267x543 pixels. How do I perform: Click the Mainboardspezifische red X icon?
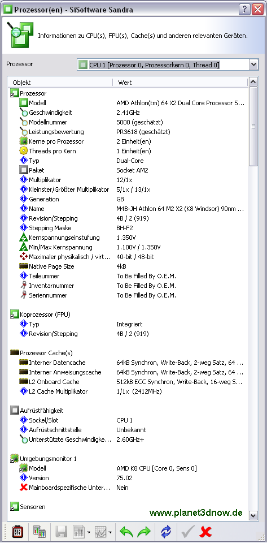pos(24,488)
